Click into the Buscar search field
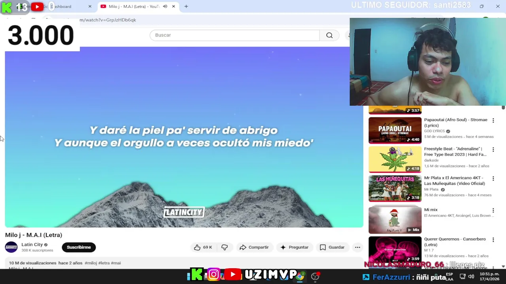506x284 pixels. point(234,35)
